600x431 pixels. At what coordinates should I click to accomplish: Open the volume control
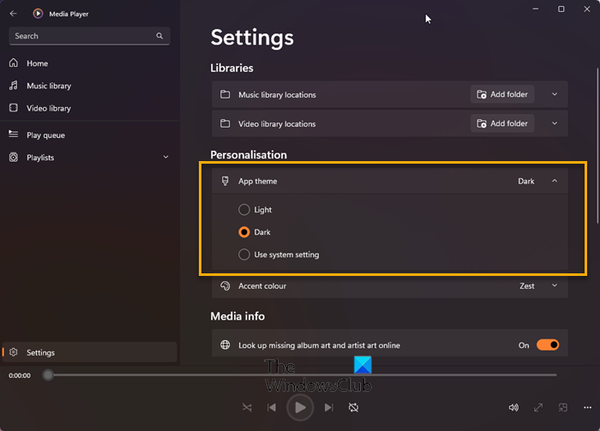[513, 408]
